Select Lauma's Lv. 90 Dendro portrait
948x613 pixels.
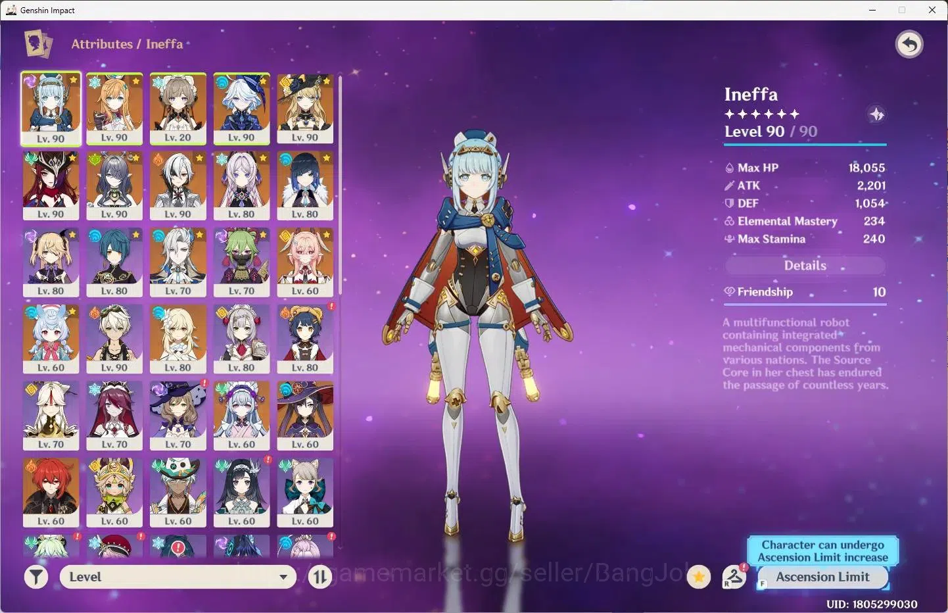114,185
